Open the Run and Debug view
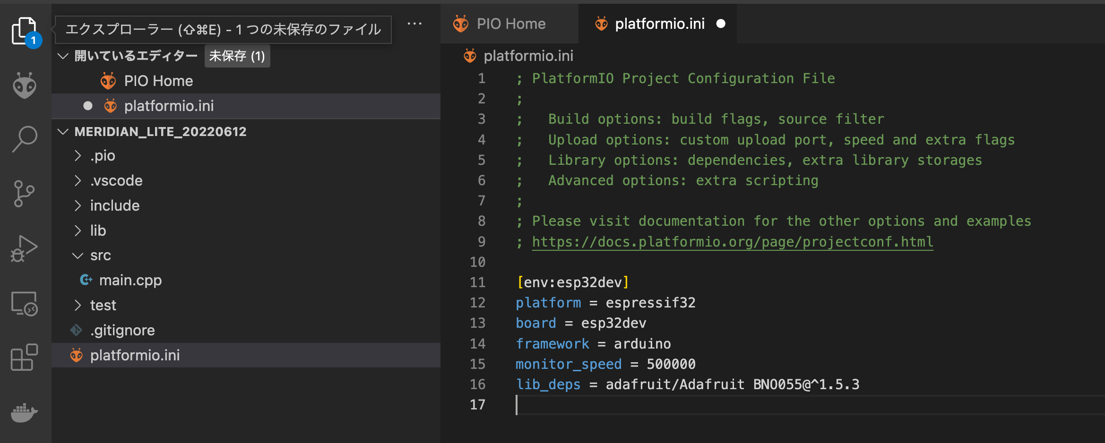 point(24,247)
